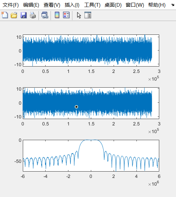Open the 桌面(D) menu

tap(113, 5)
